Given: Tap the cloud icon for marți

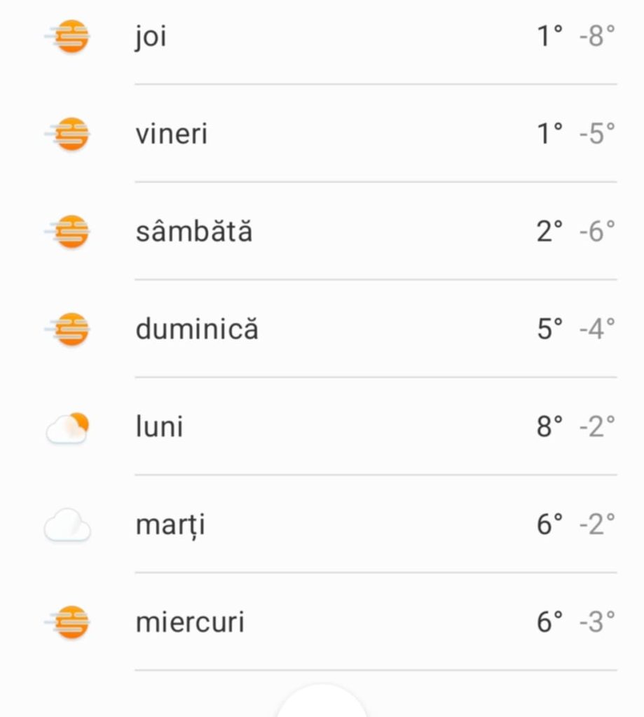Looking at the screenshot, I should click(67, 525).
